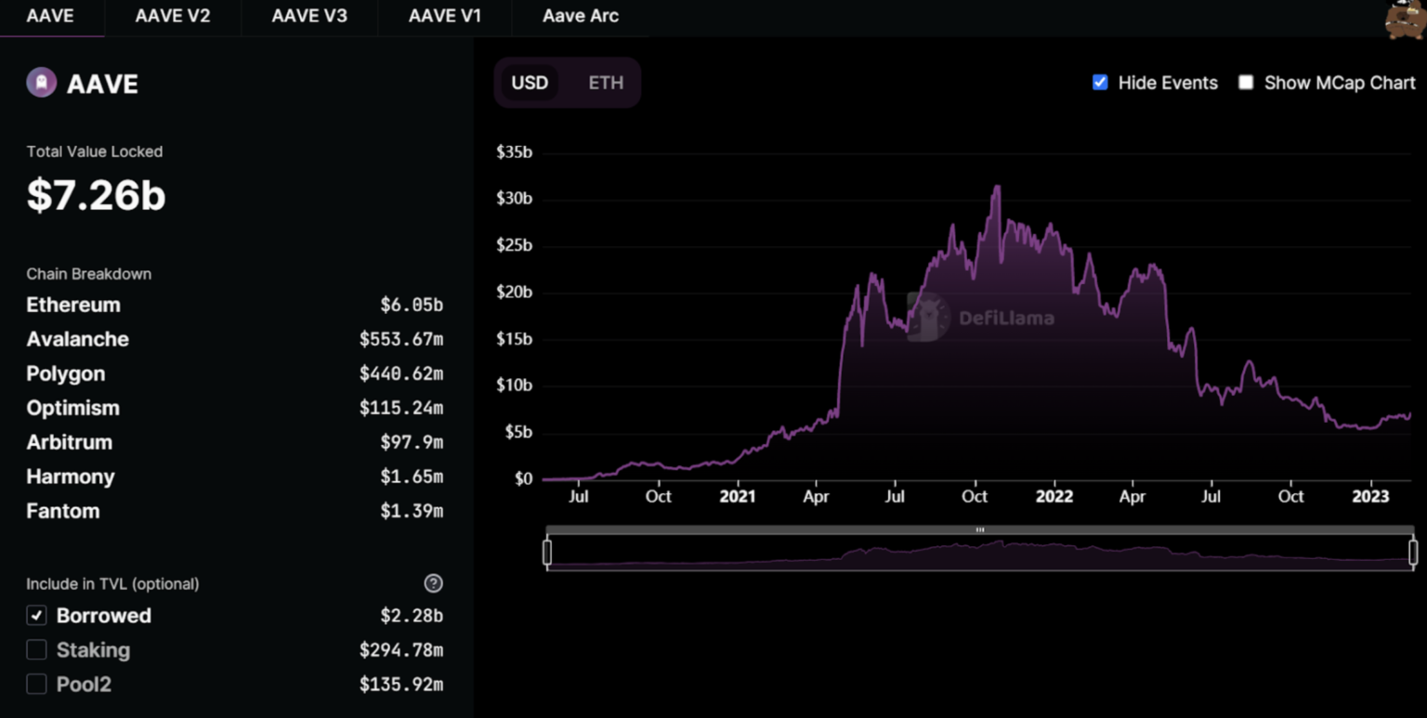Image resolution: width=1427 pixels, height=718 pixels.
Task: Click the $6.05b Ethereum value
Action: 412,305
